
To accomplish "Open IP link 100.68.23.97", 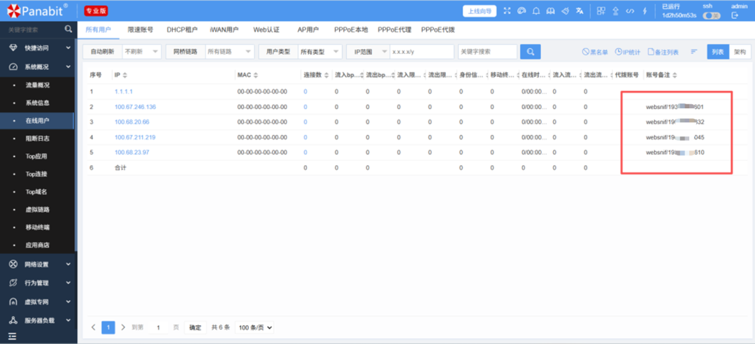I will [x=132, y=152].
